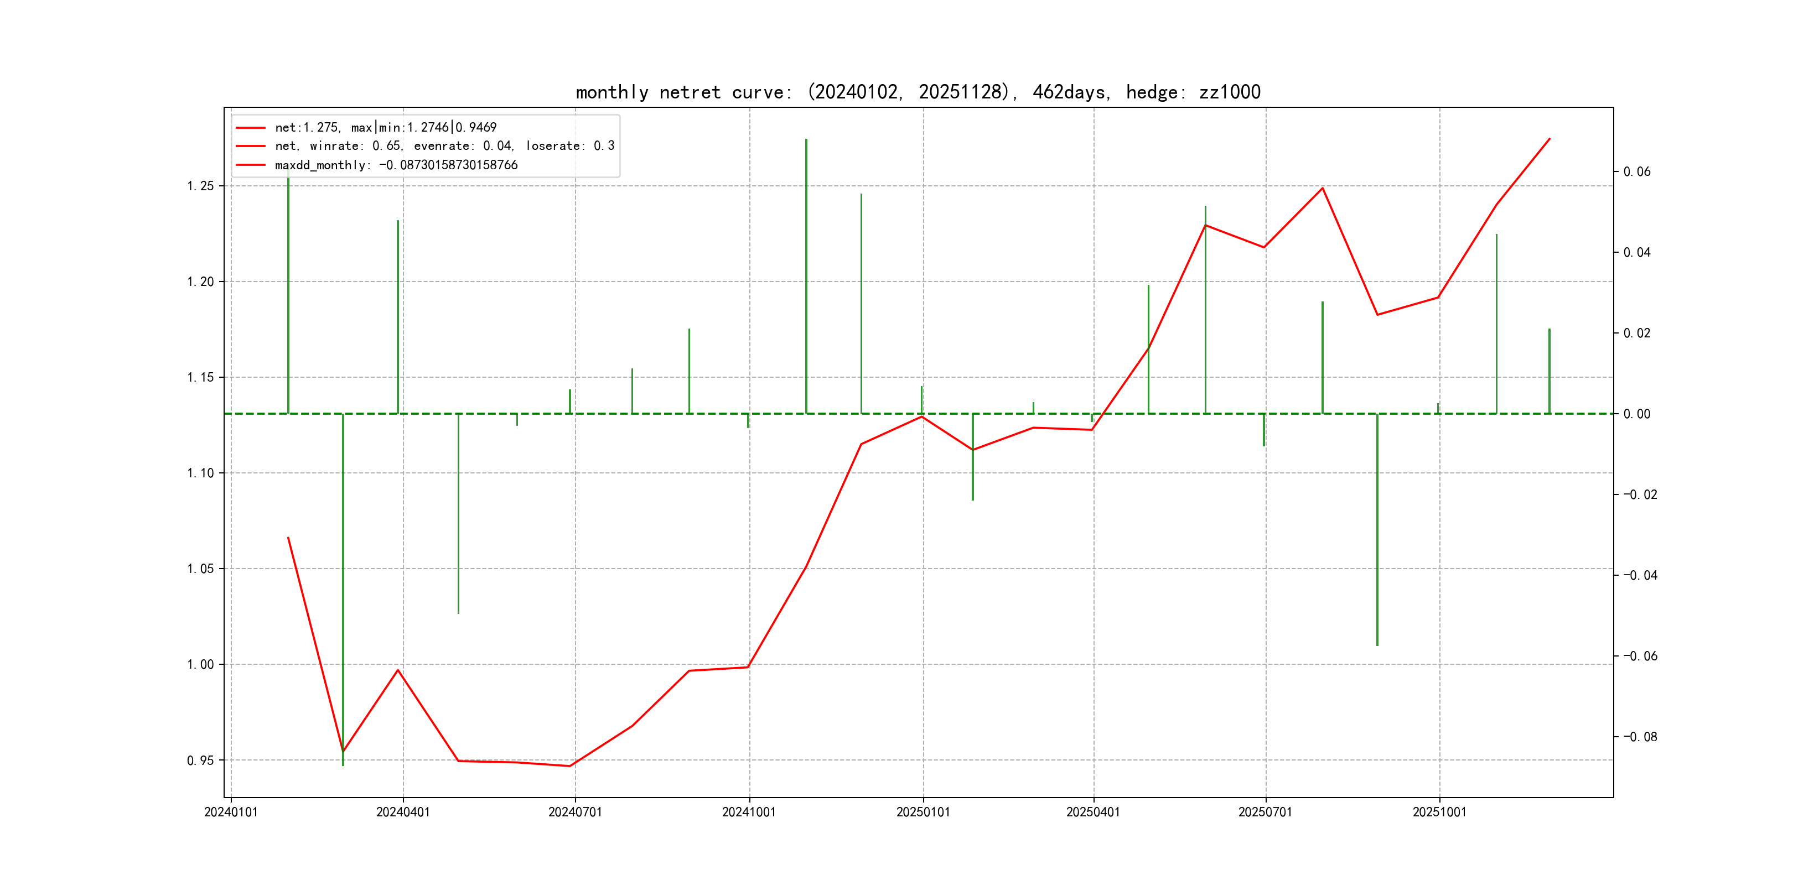This screenshot has height=896, width=1793.
Task: Click the 20250401 x-axis label
Action: pyautogui.click(x=1093, y=812)
